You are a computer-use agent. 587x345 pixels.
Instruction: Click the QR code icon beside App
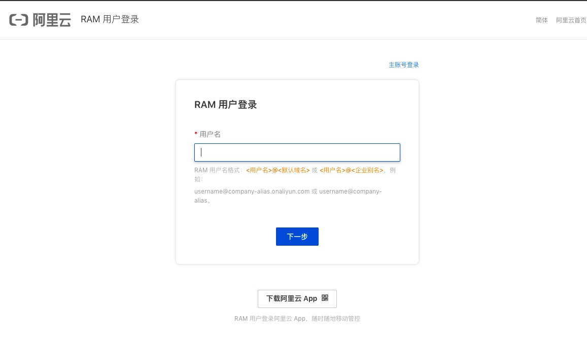325,298
